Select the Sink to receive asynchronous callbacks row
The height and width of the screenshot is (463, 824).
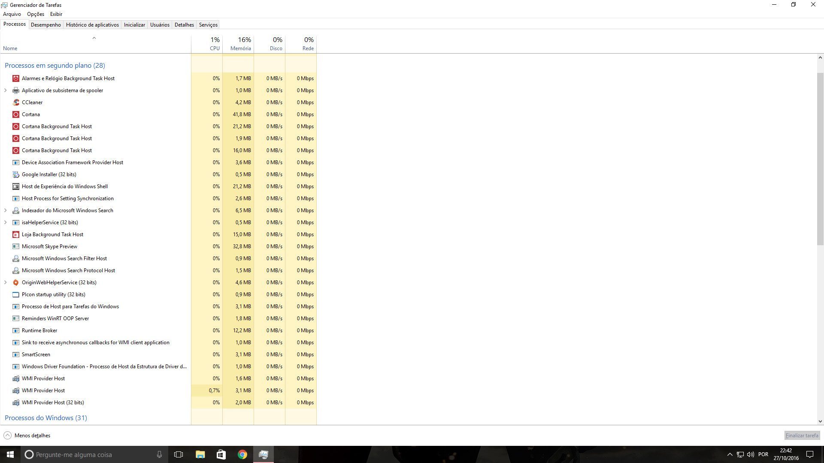[158, 343]
